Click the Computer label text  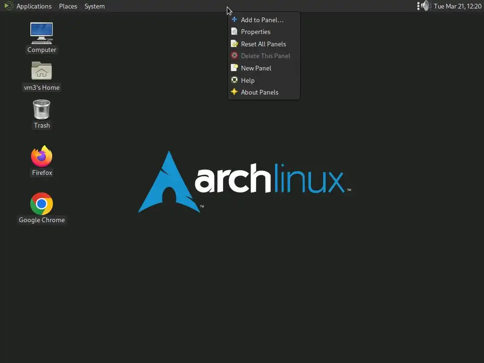[x=42, y=50]
